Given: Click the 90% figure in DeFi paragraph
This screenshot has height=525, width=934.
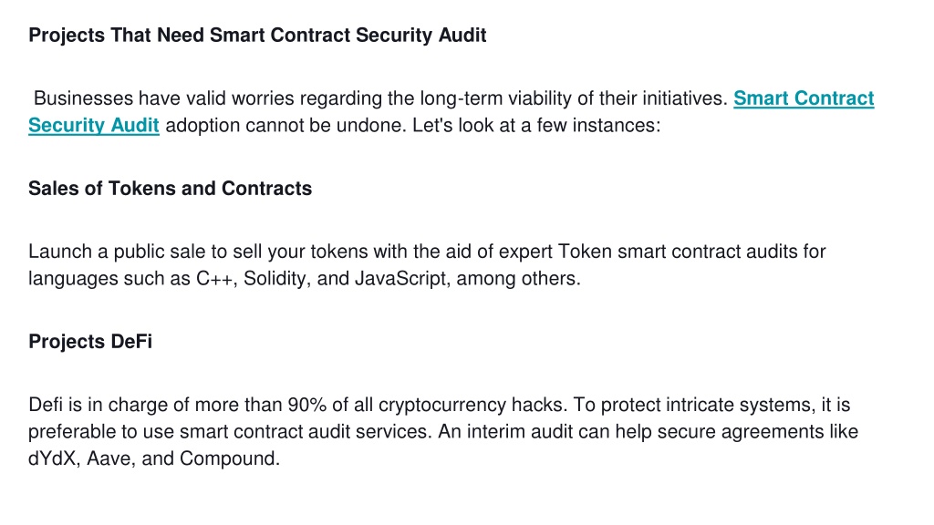Looking at the screenshot, I should (x=306, y=405).
